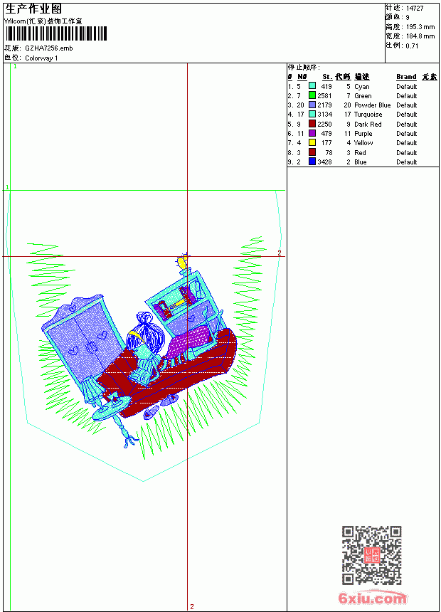Screen dimensions: 441x612
Task: Click Default brand in the Blue row
Action: pos(407,162)
